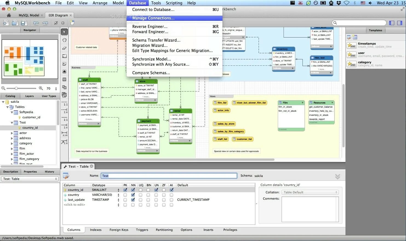Viewport: 406px width, 241px height.
Task: Click the table Name input field
Action: tap(169, 176)
